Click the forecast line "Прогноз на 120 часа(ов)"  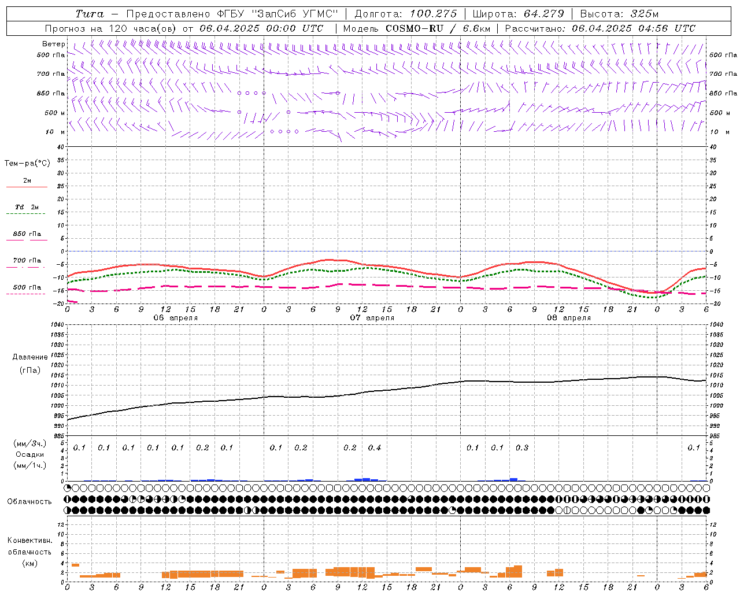pos(112,28)
